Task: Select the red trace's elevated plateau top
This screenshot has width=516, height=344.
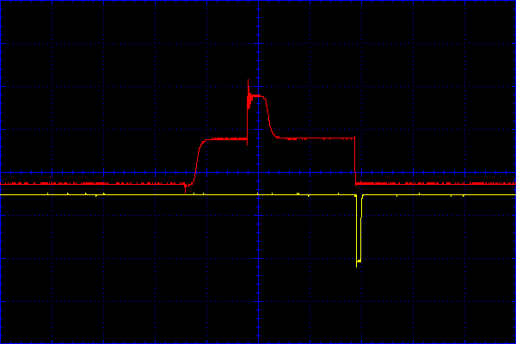Action: (256, 95)
